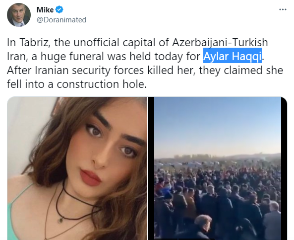The width and height of the screenshot is (294, 240).
Task: Click the necklace pendant in photo
Action: coord(60,220)
